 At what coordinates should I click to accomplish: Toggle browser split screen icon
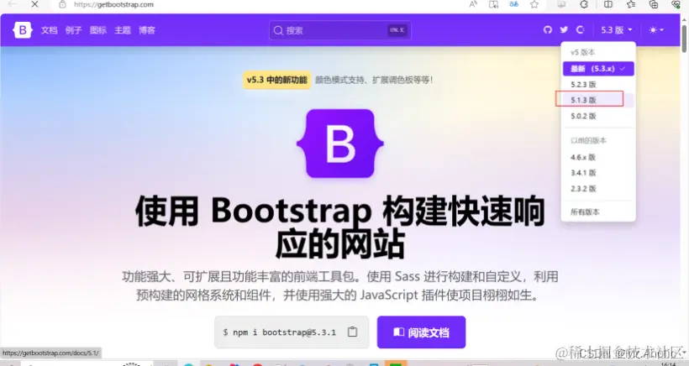(608, 4)
